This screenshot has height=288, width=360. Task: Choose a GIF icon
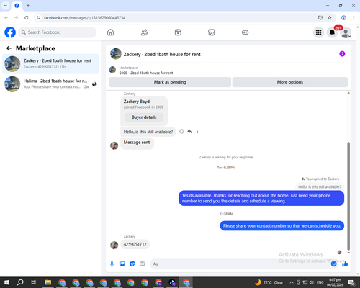[143, 264]
